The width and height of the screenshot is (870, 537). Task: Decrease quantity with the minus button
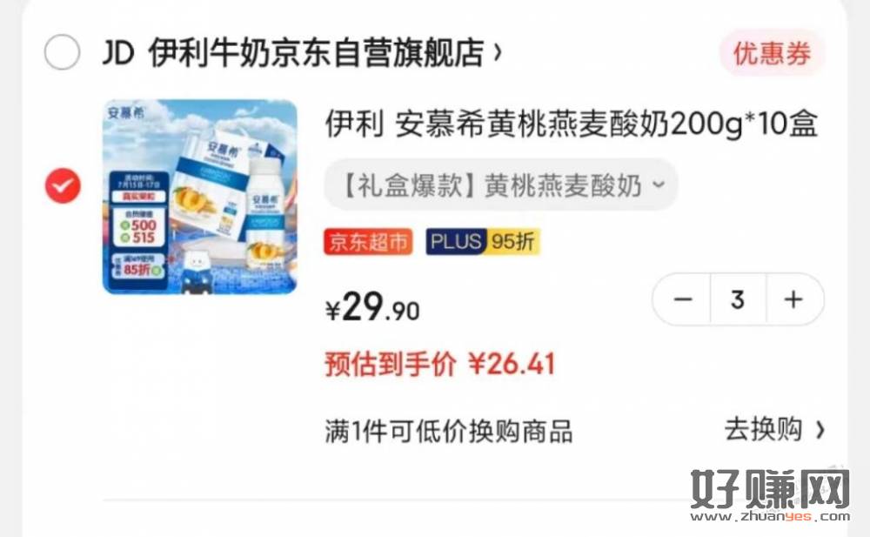tap(682, 299)
